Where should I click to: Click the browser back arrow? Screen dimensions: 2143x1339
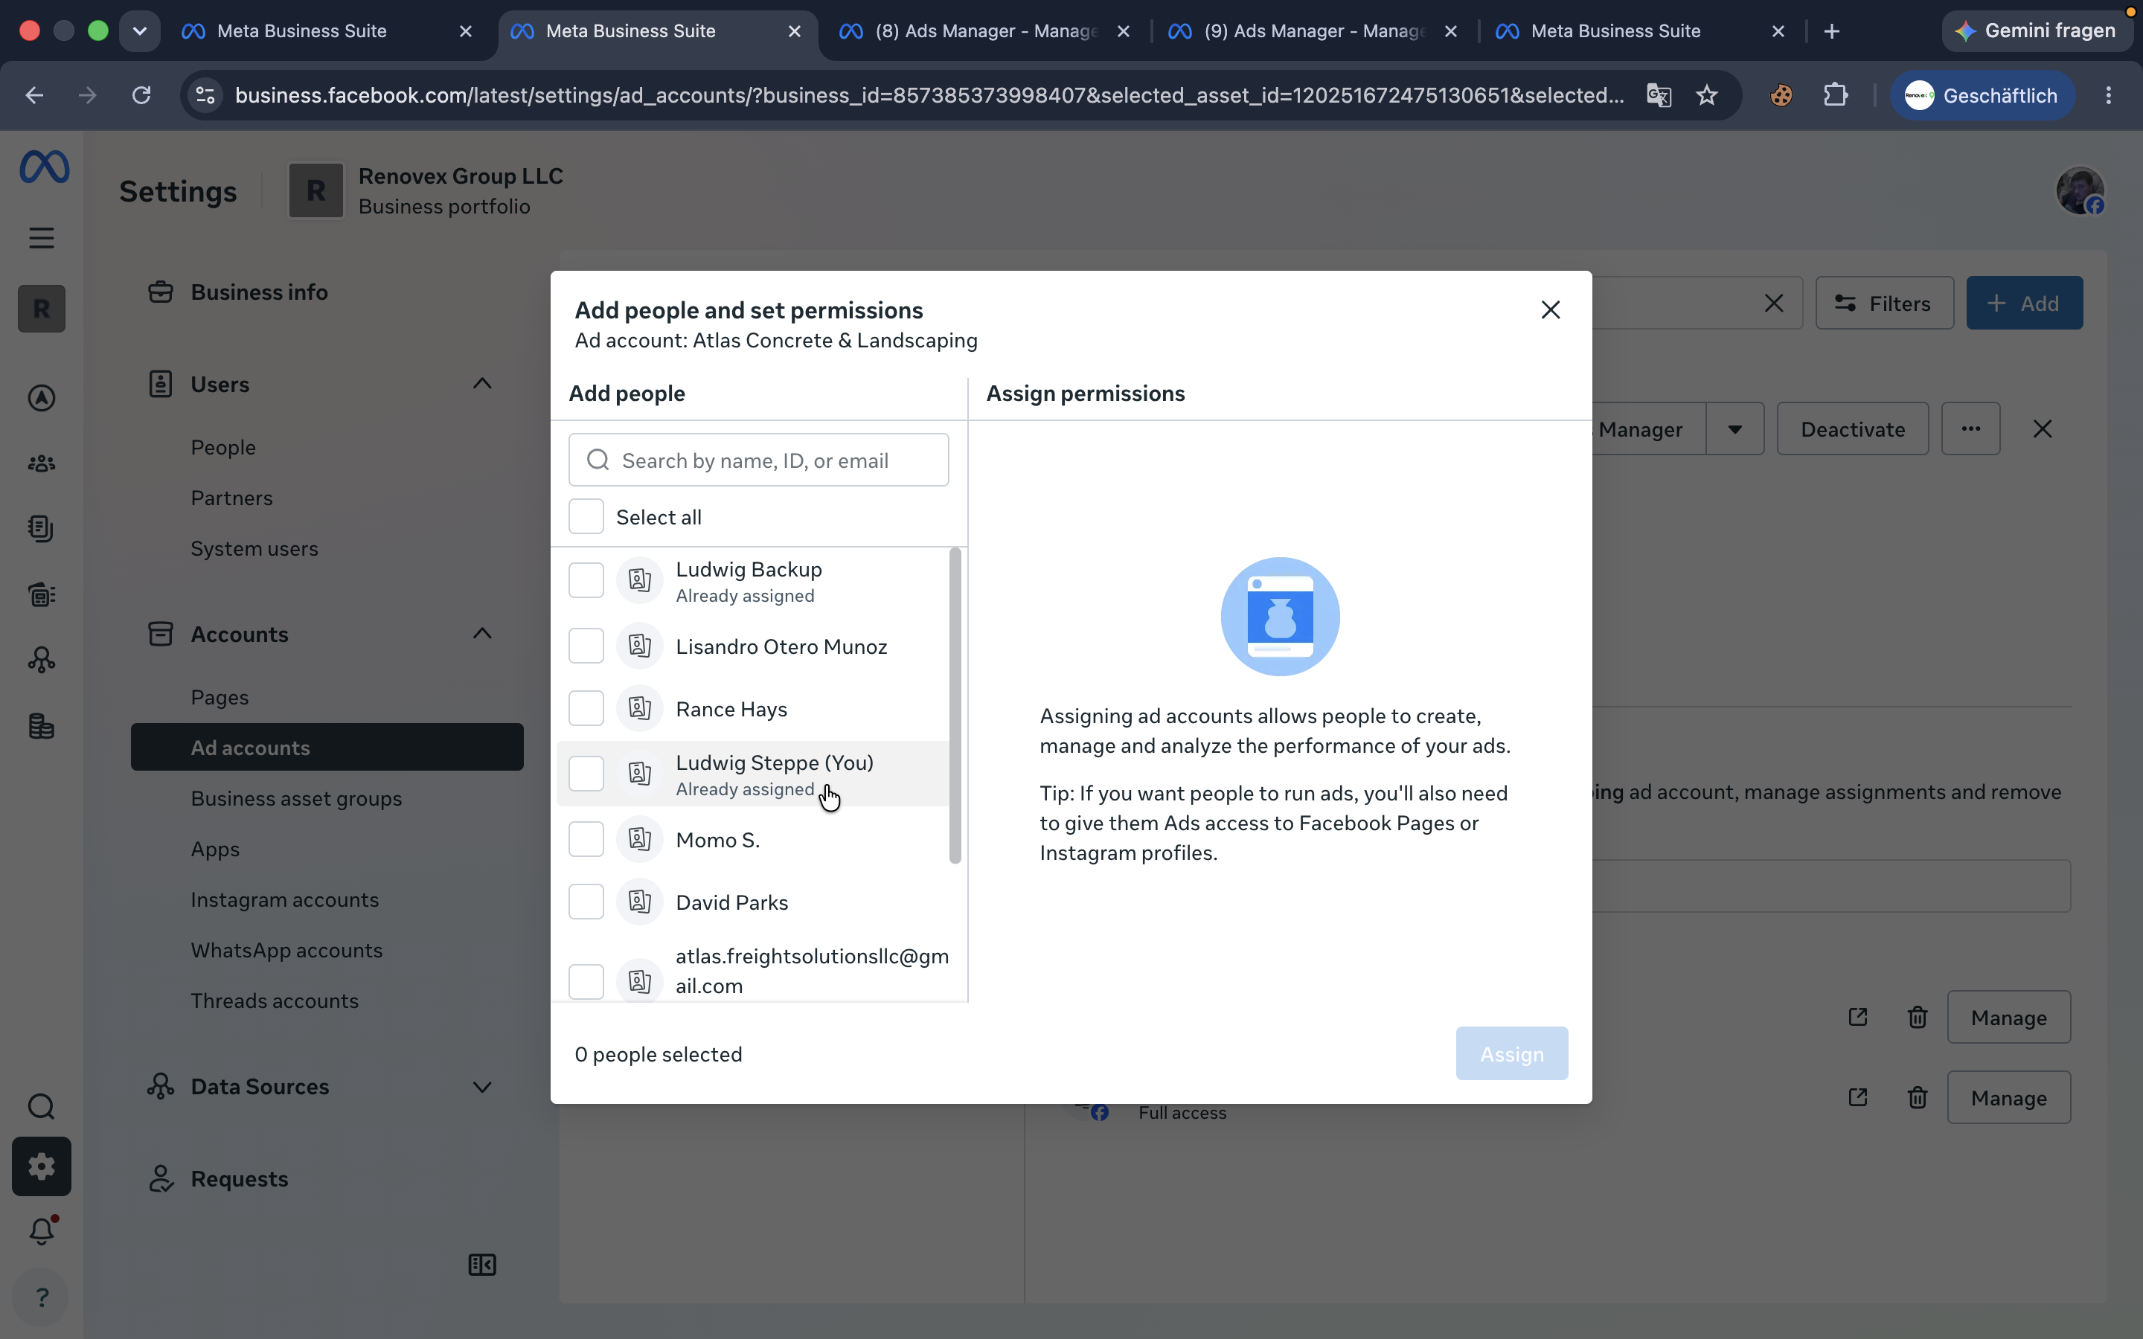34,94
